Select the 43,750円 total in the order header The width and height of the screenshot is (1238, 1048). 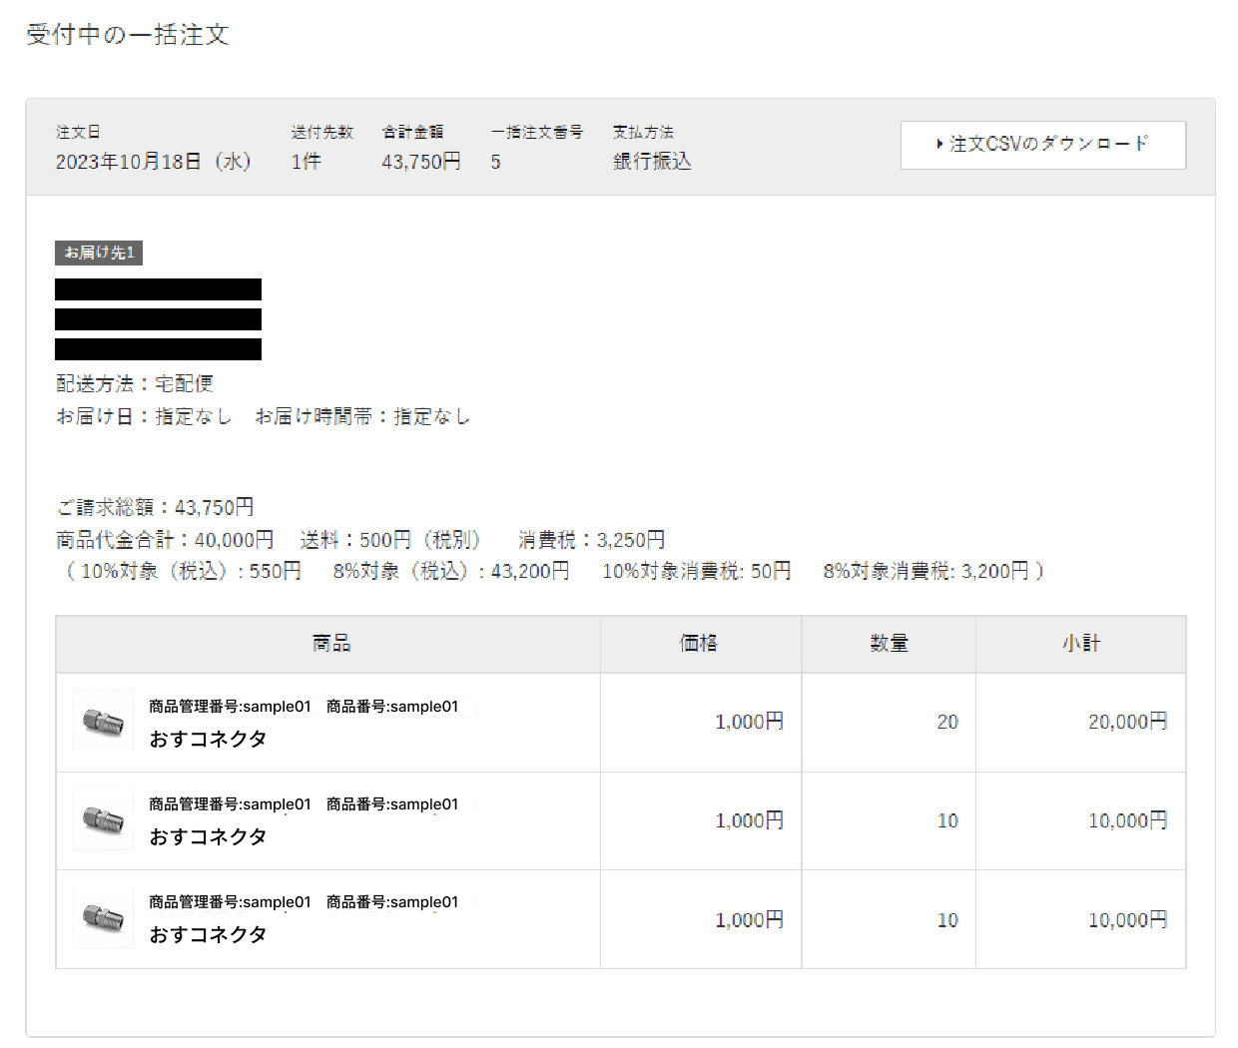pos(420,162)
